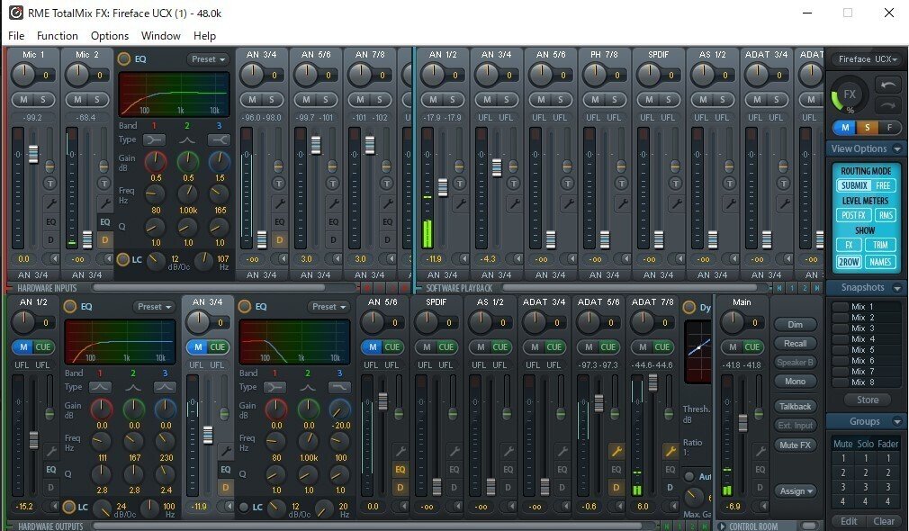Screen dimensions: 909x531
Task: Click the Main output fader handle
Action: (x=742, y=423)
